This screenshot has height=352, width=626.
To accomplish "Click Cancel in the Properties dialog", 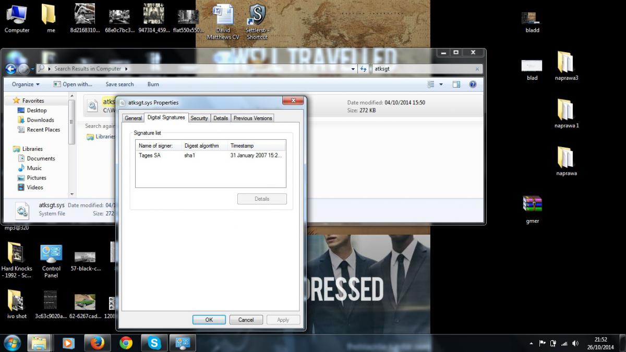I will [x=246, y=320].
